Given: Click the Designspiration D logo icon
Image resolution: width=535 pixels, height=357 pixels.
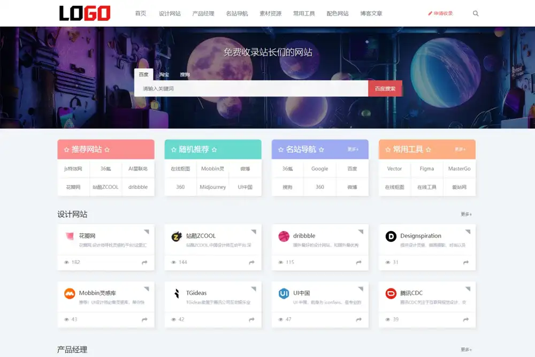Looking at the screenshot, I should tap(391, 236).
